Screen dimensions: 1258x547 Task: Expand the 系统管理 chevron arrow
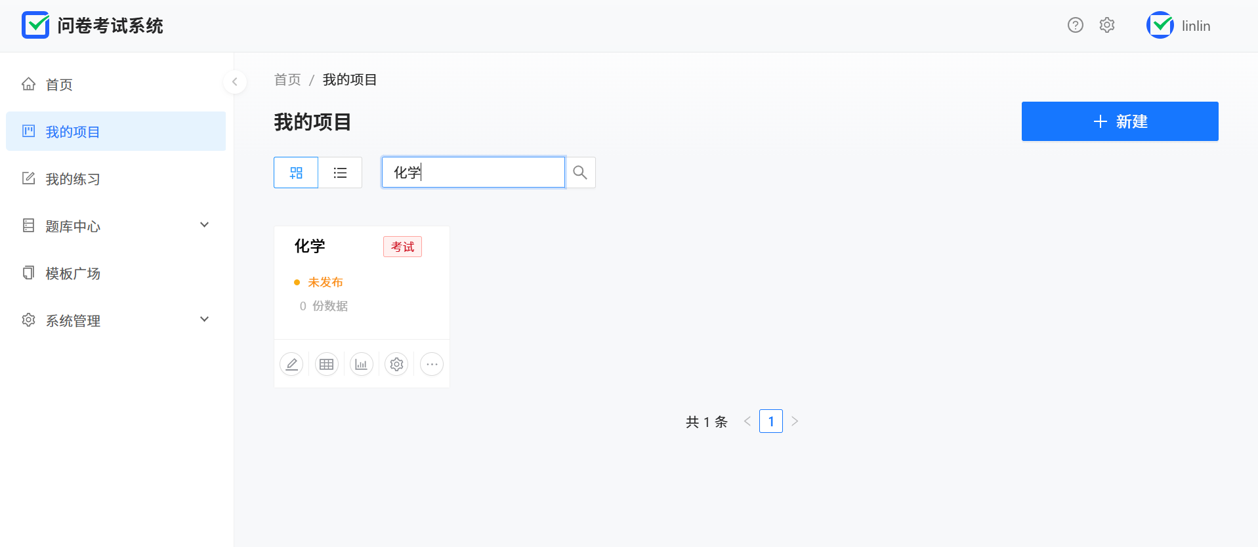[204, 319]
